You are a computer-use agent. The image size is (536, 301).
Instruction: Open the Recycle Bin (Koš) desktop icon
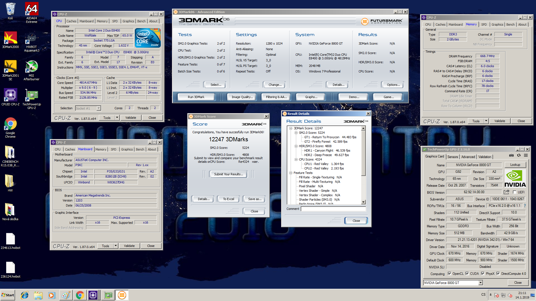tap(10, 11)
